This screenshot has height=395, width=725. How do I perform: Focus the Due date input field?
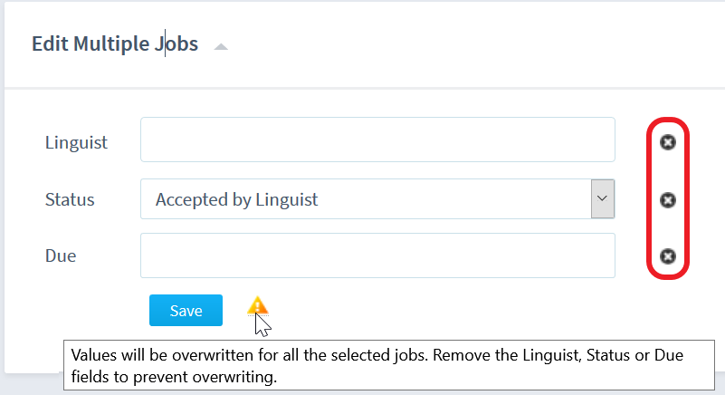(x=377, y=255)
